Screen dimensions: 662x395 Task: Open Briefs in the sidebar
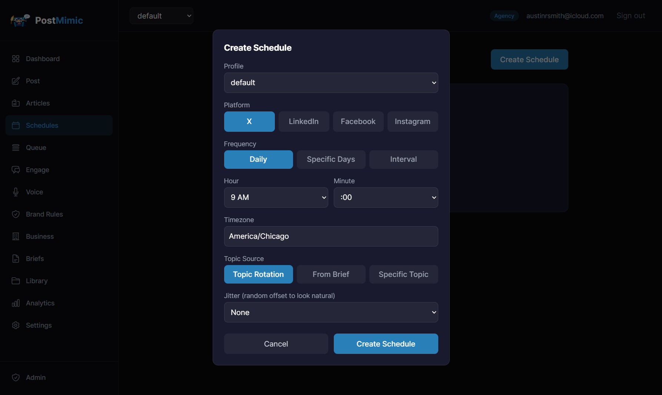click(x=59, y=259)
